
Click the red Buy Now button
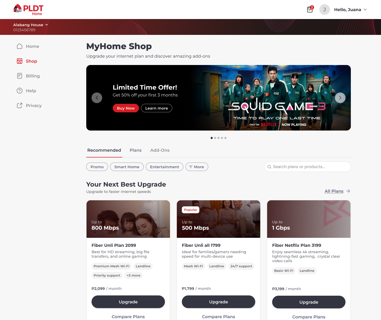[x=126, y=108]
